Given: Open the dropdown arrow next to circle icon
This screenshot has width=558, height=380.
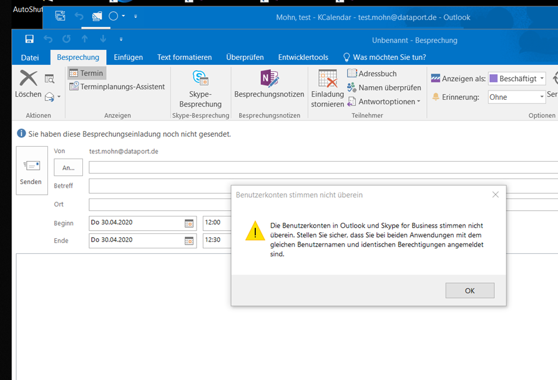Looking at the screenshot, I should point(124,16).
